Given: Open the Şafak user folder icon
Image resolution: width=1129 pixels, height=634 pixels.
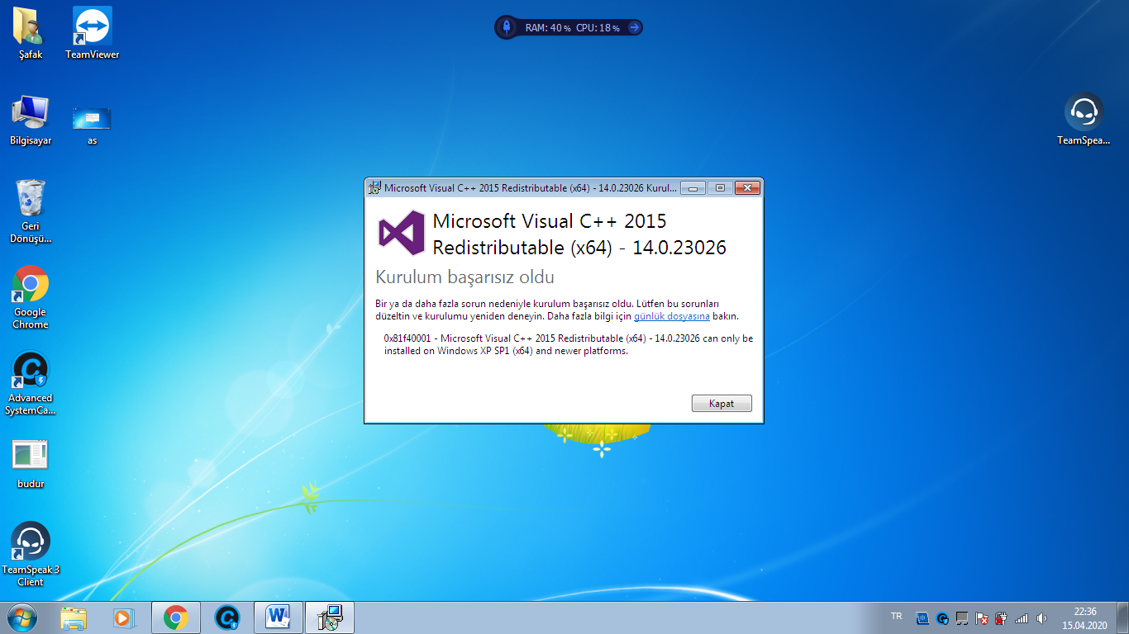Looking at the screenshot, I should coord(31,33).
